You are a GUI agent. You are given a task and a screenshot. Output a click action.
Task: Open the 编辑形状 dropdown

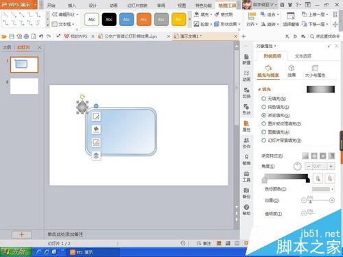65,14
